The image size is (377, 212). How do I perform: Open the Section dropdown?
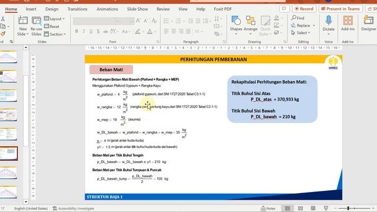55,34
